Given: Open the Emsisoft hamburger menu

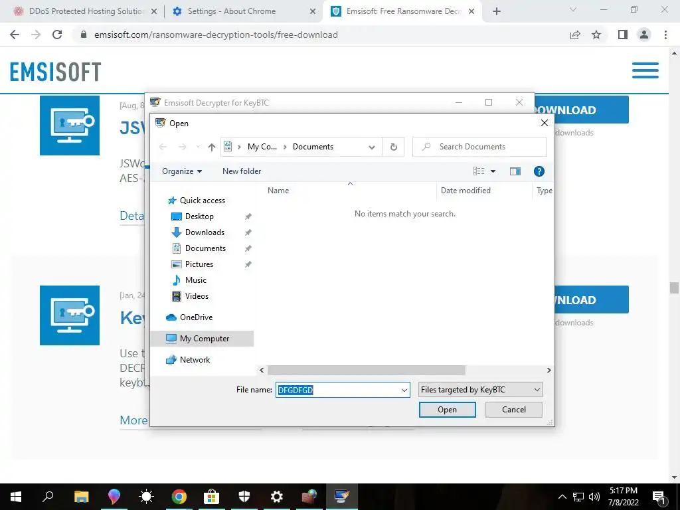Looking at the screenshot, I should (x=645, y=70).
